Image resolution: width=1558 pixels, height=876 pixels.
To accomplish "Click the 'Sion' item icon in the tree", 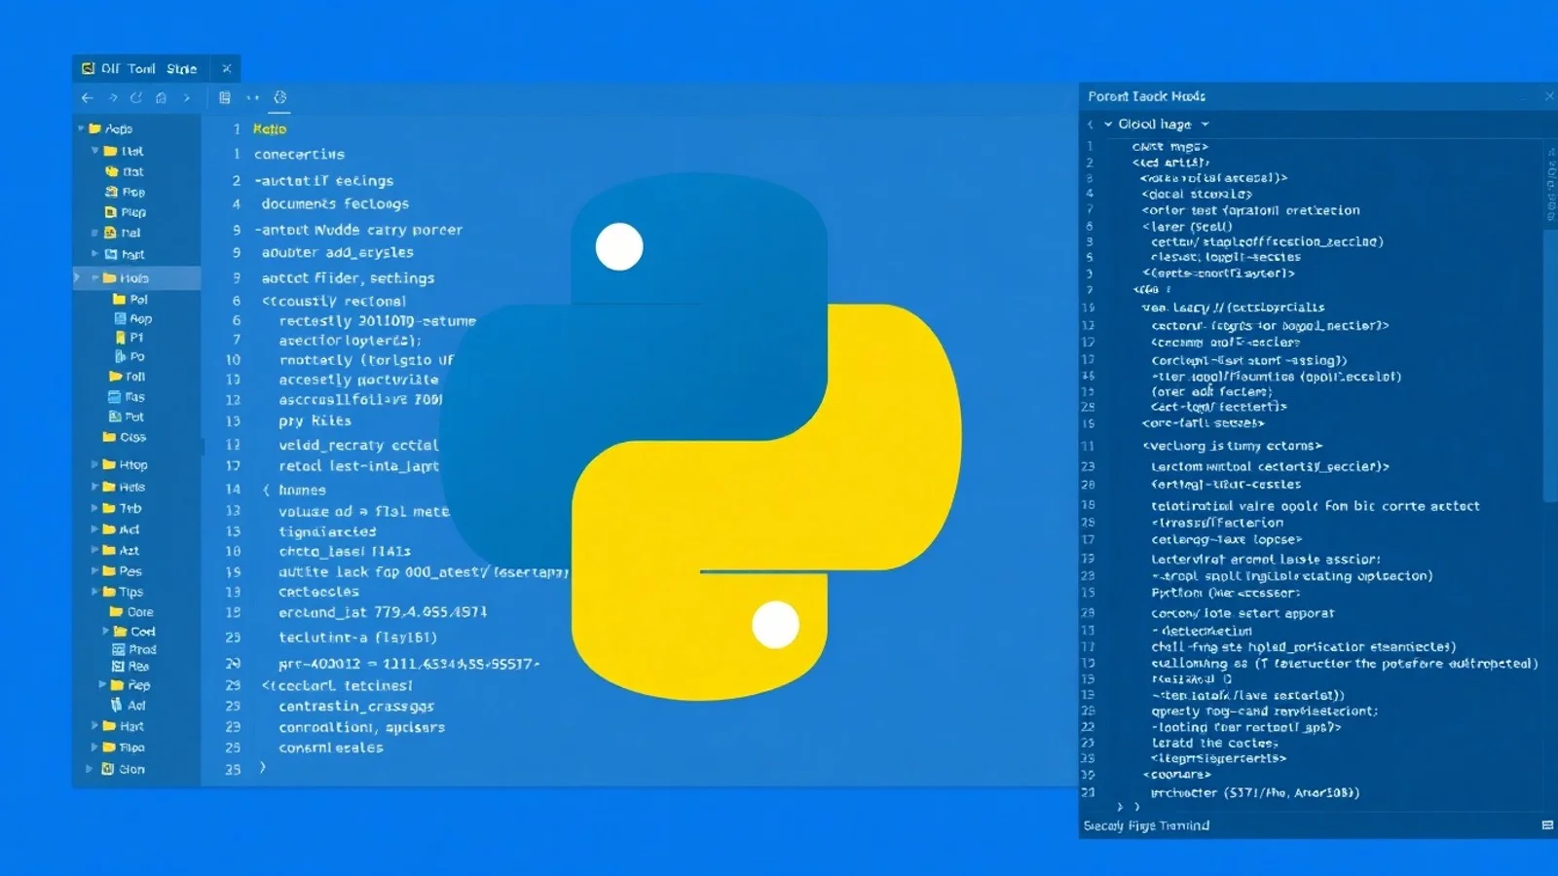I will point(107,769).
